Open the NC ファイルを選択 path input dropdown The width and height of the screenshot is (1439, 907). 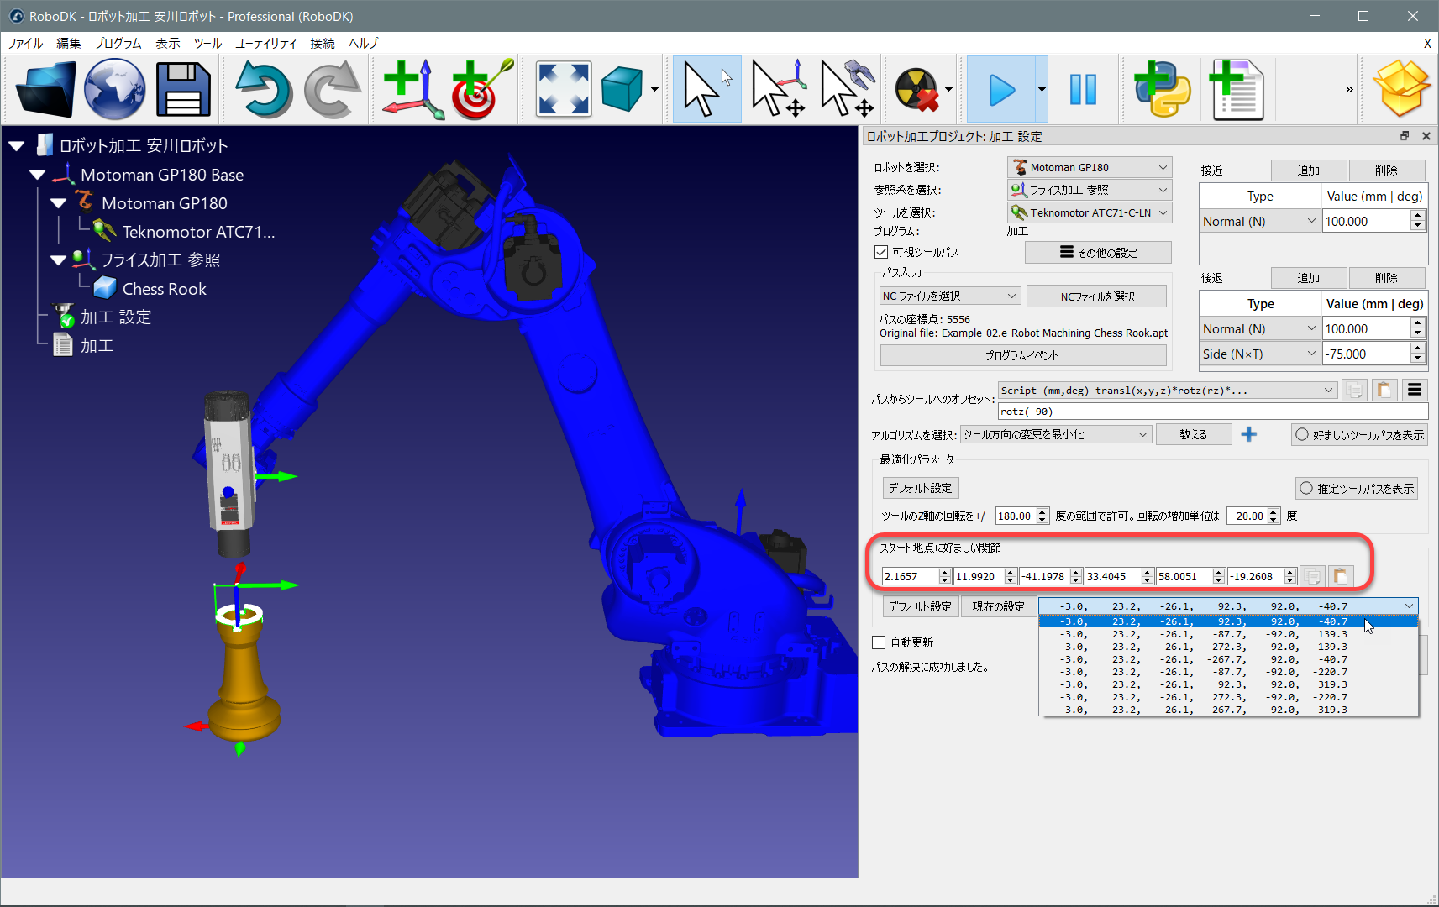click(950, 296)
